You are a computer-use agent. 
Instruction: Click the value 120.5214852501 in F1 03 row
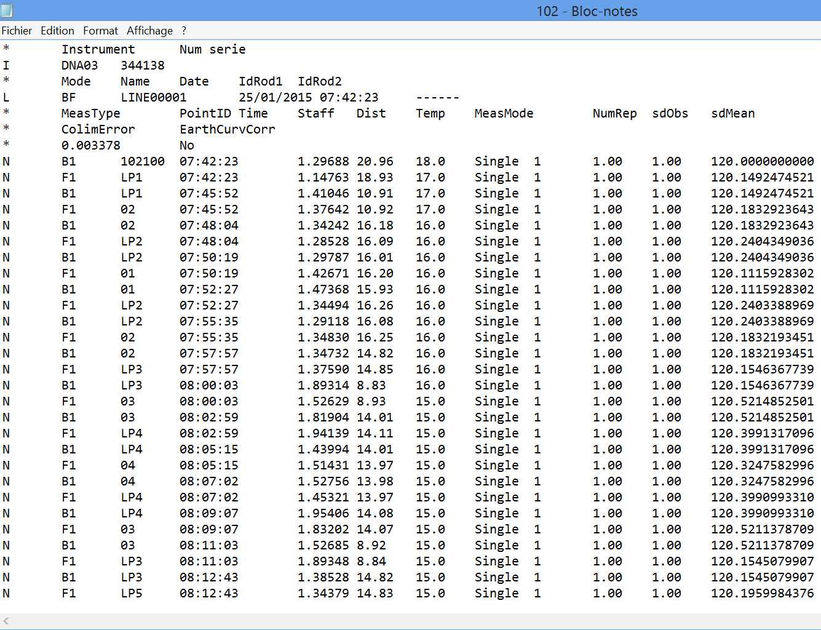click(763, 401)
